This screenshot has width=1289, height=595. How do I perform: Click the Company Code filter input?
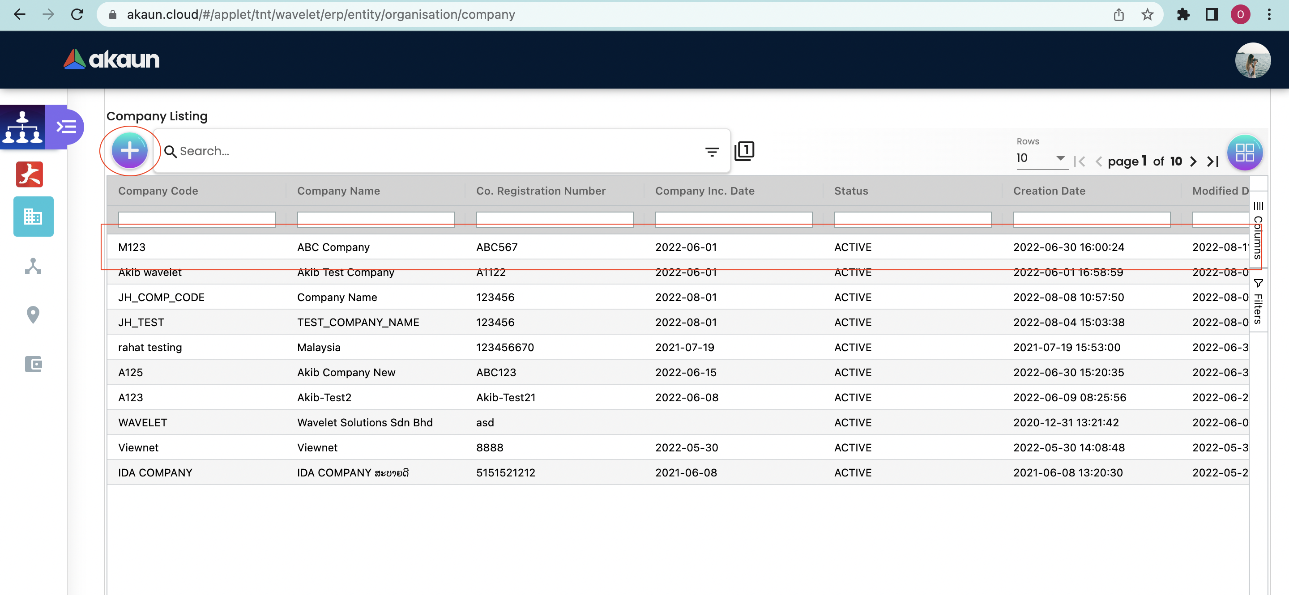(196, 219)
